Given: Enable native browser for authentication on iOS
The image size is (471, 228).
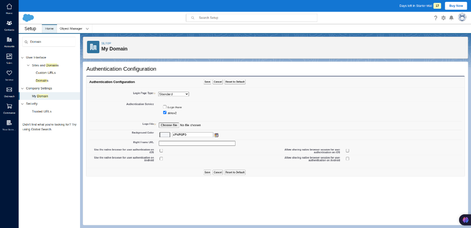Looking at the screenshot, I should 161,151.
